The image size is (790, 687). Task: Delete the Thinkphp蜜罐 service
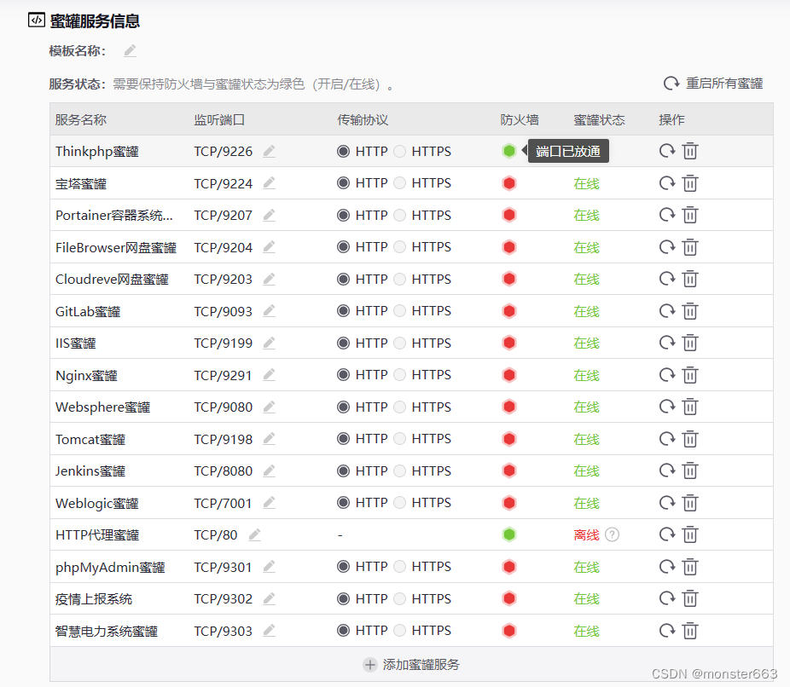pos(689,151)
